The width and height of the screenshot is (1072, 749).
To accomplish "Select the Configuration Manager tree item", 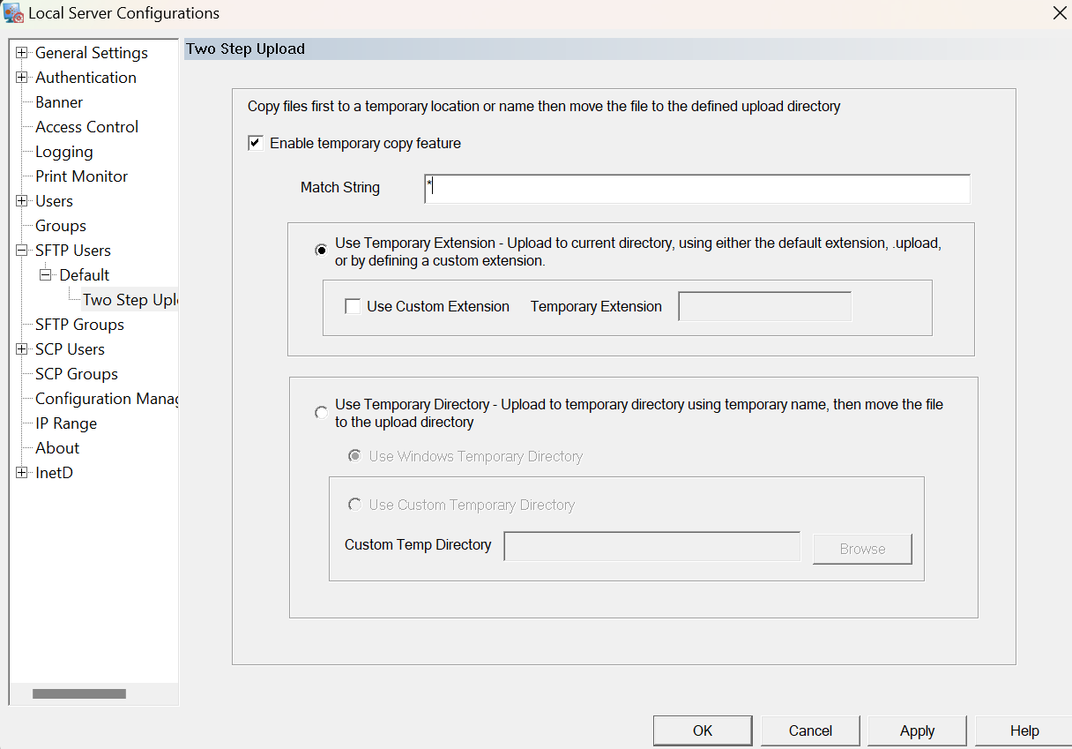I will pos(107,399).
